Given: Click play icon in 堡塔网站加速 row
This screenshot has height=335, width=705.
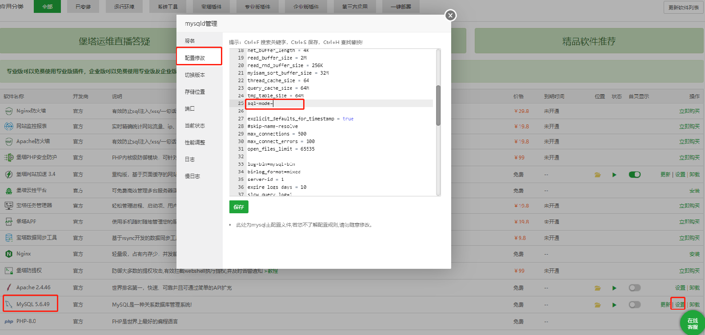Looking at the screenshot, I should pyautogui.click(x=614, y=175).
